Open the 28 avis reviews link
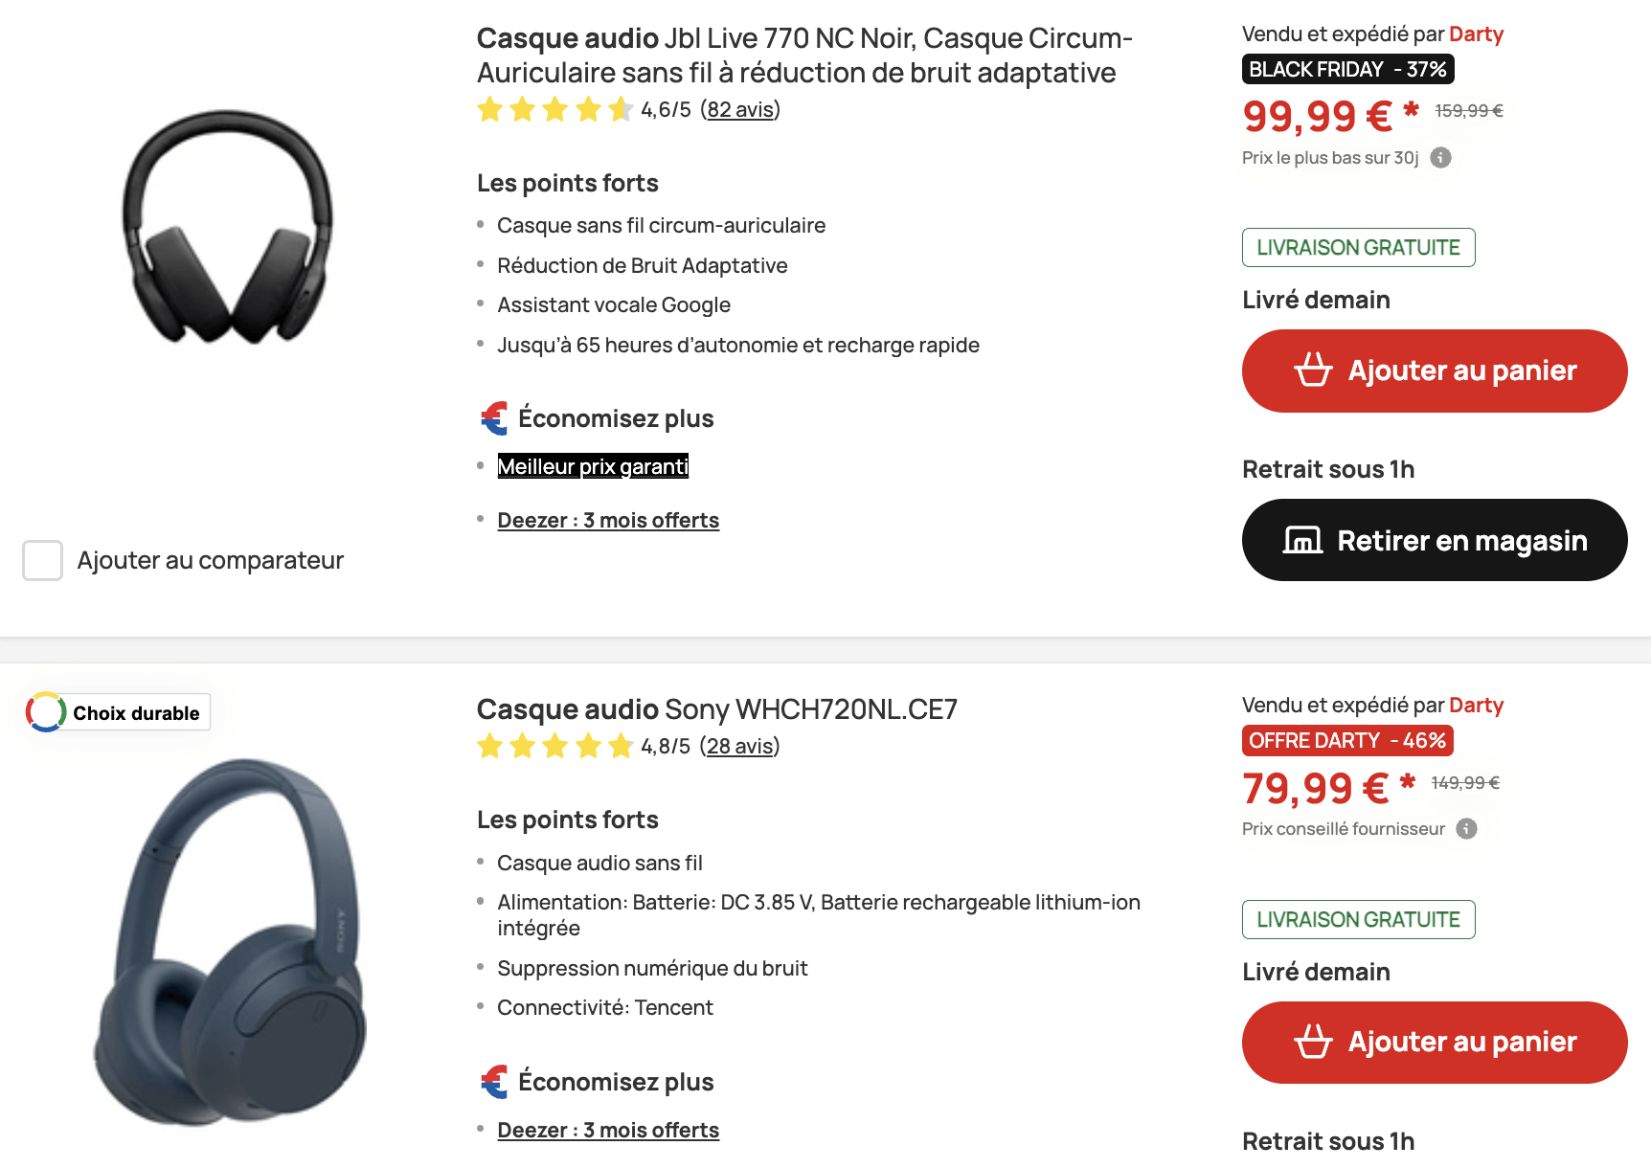 pos(740,746)
